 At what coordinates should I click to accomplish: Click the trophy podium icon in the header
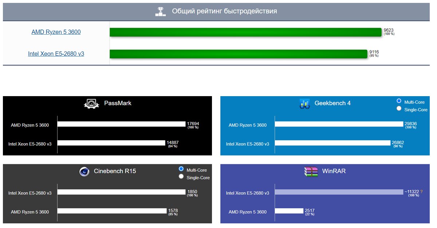coord(161,11)
